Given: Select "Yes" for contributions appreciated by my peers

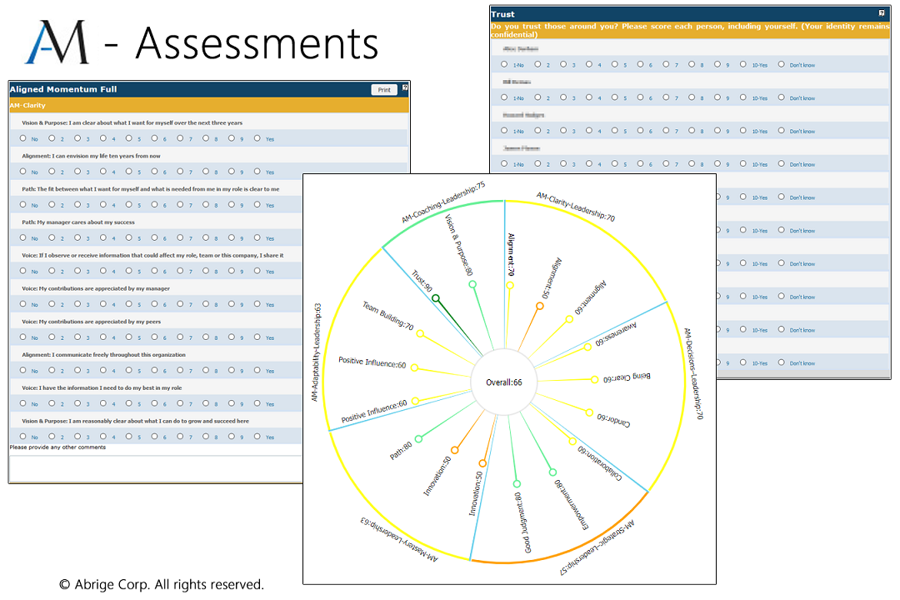Looking at the screenshot, I should 257,337.
